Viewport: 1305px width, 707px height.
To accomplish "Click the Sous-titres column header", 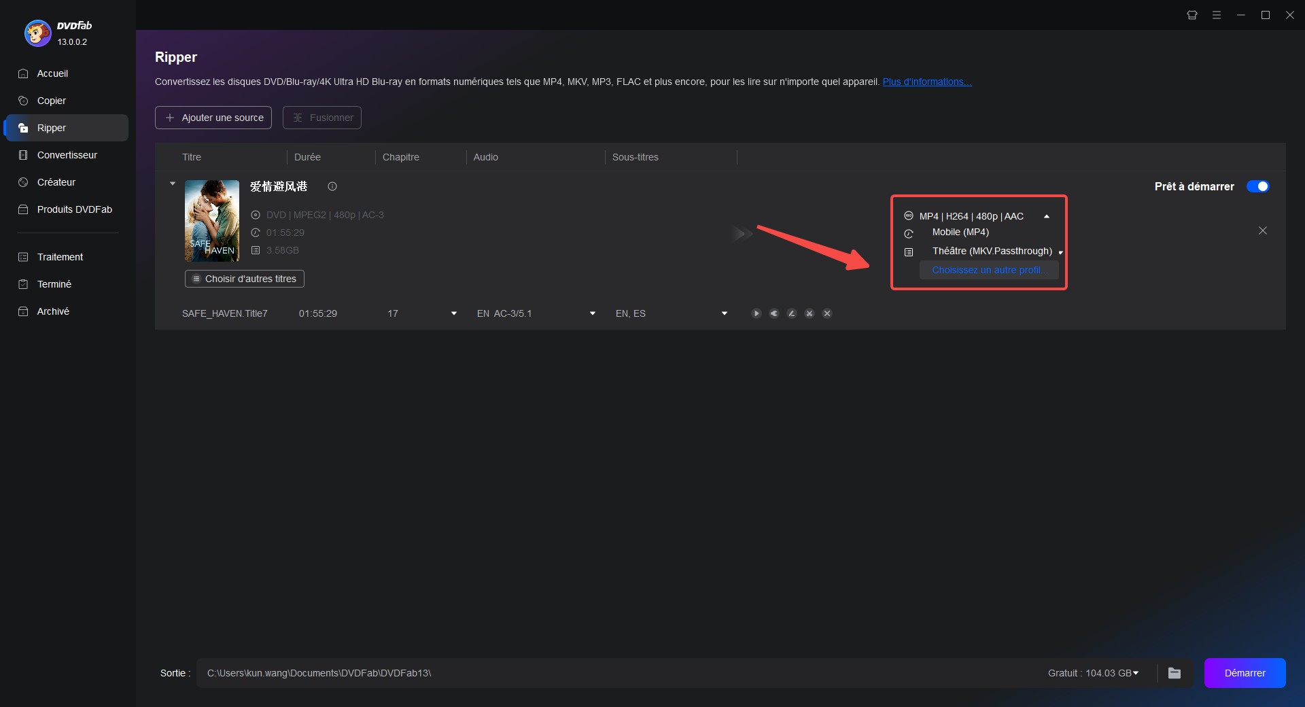I will point(636,157).
